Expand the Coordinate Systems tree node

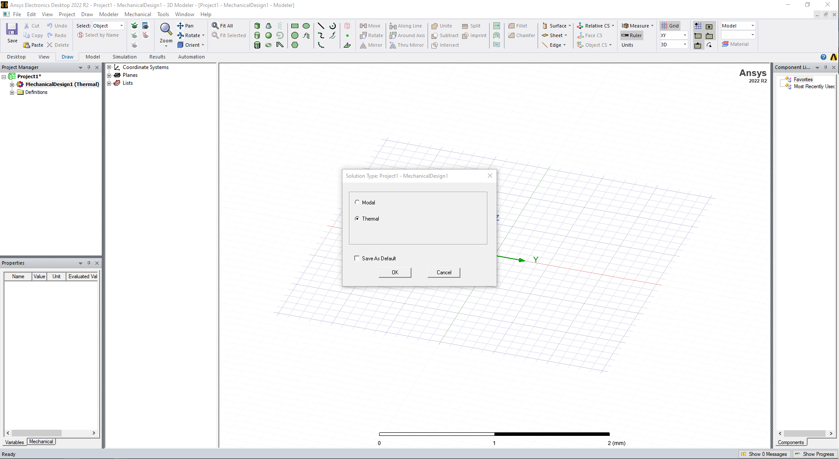coord(109,67)
